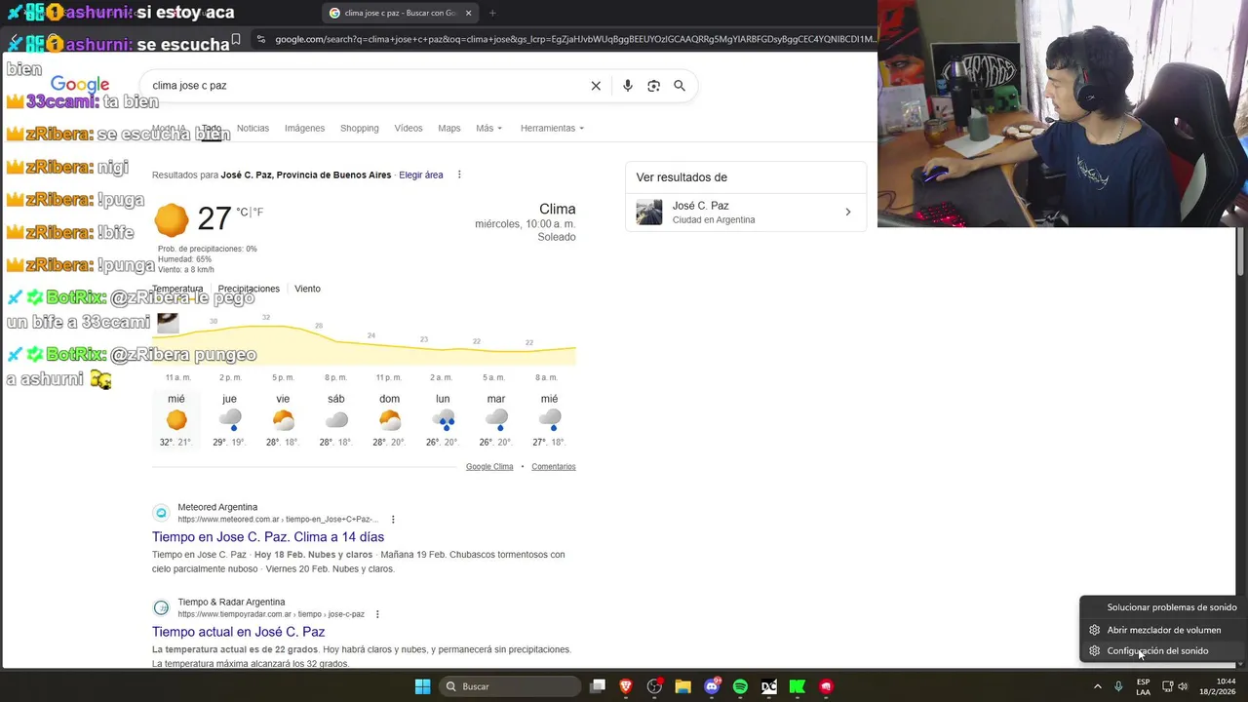Click ESP LAA language indicator
Image resolution: width=1248 pixels, height=702 pixels.
point(1143,686)
